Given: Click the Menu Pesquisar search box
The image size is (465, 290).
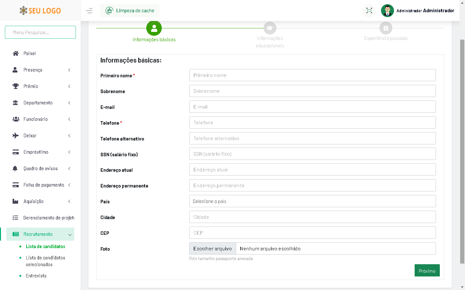Looking at the screenshot, I should pos(40,32).
